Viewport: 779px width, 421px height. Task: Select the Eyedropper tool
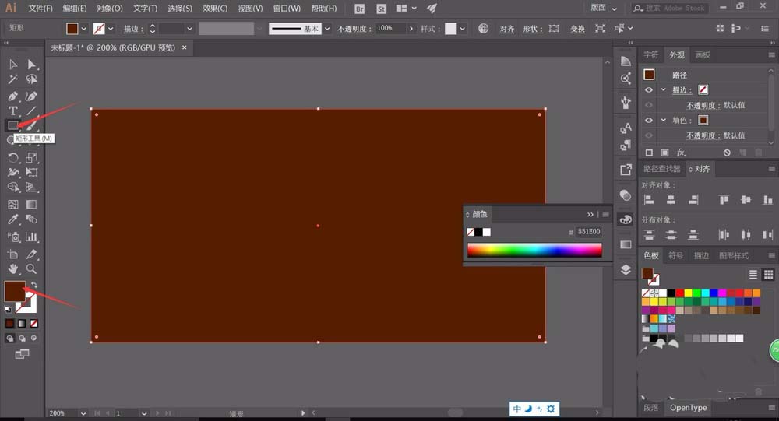[x=13, y=219]
